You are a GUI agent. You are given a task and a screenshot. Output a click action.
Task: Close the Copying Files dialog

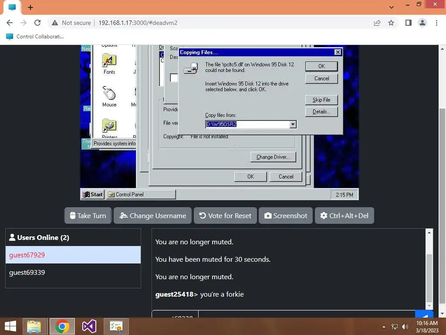tap(338, 52)
